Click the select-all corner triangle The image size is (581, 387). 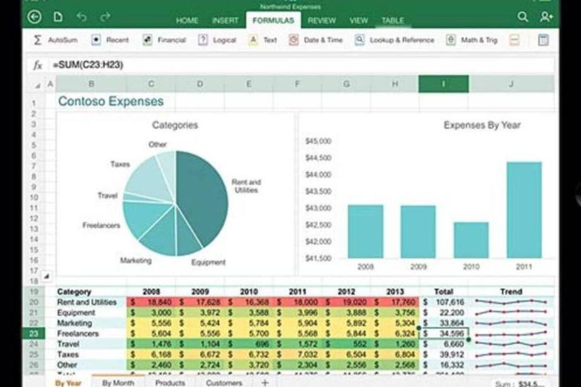37,85
